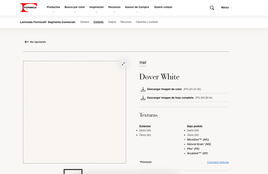Click the Dover White color swatch image
The height and width of the screenshot is (174, 268).
(75, 112)
